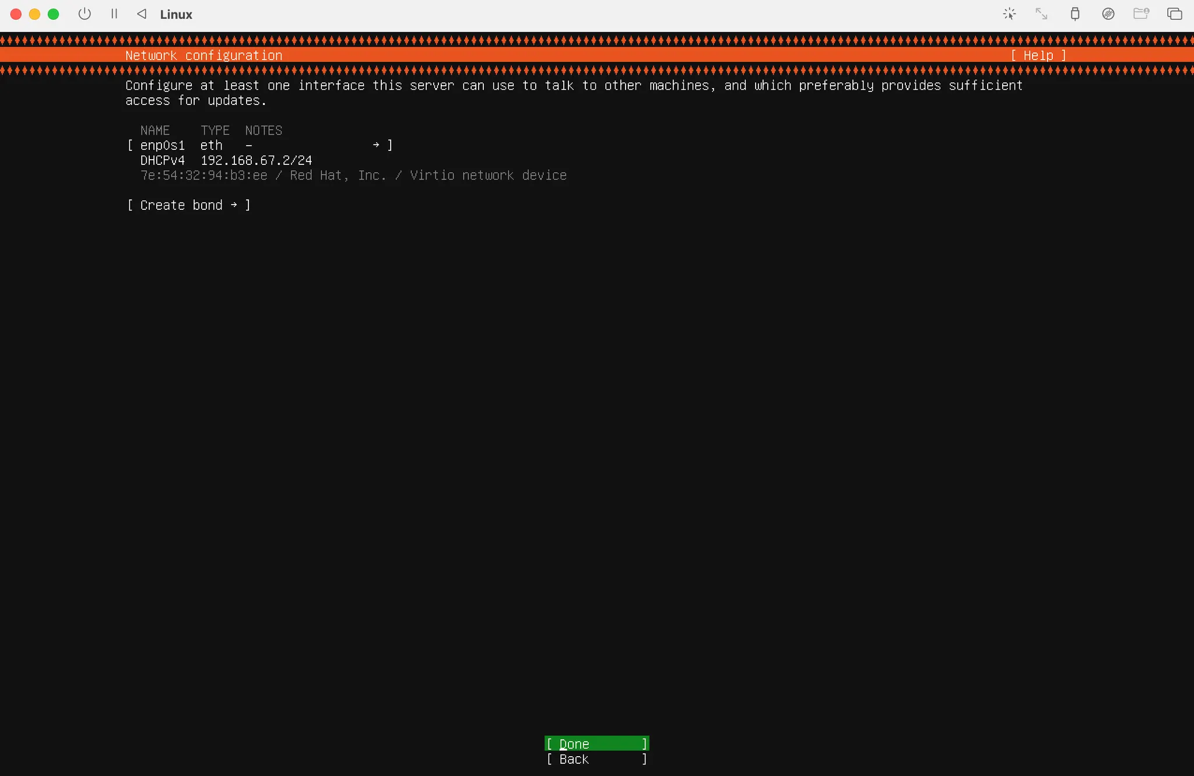Click the green full-screen window button
1194x776 pixels.
tap(54, 15)
